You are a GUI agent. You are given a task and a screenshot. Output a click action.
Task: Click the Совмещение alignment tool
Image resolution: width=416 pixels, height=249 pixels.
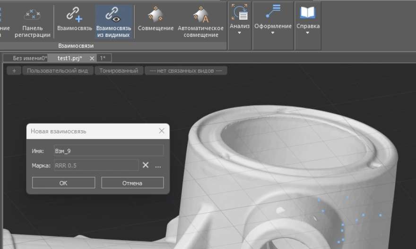coord(156,21)
